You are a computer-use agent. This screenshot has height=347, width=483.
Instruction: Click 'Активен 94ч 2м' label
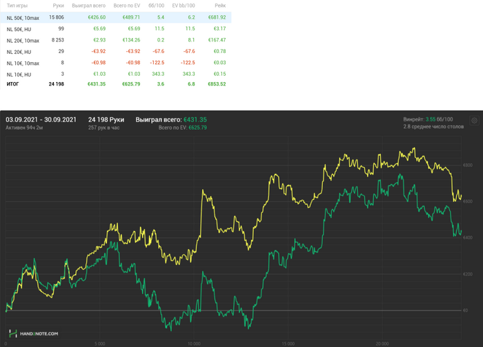click(24, 128)
